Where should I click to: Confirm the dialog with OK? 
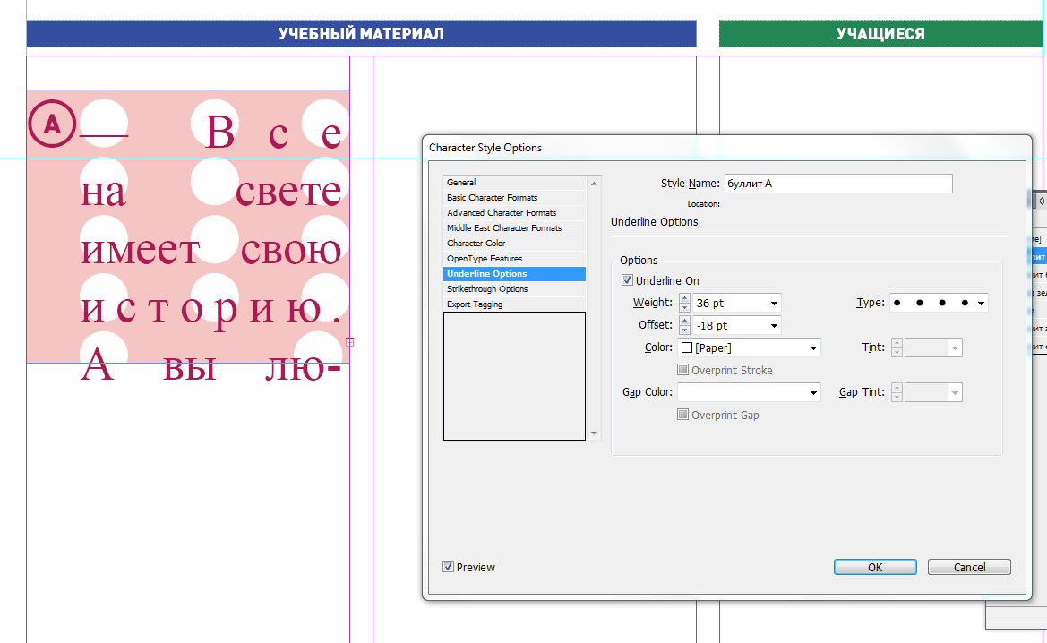click(x=875, y=567)
